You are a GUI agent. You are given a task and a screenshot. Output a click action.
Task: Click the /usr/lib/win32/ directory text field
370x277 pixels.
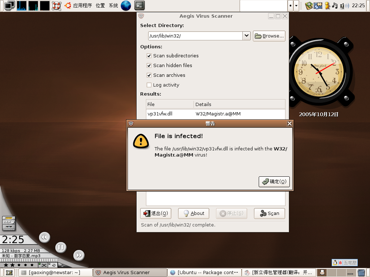(x=195, y=36)
